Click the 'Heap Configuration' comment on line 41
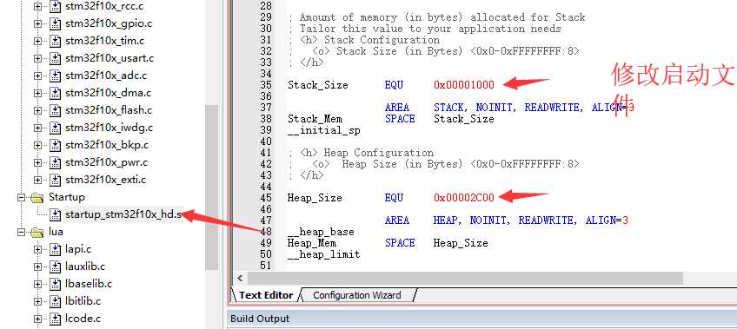Image resolution: width=737 pixels, height=329 pixels. (x=379, y=153)
